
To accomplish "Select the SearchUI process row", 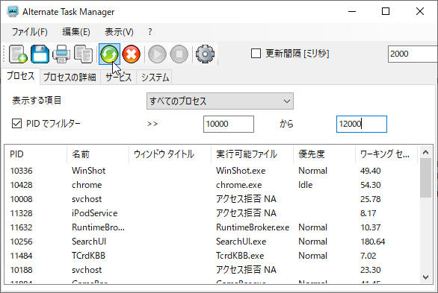I will pyautogui.click(x=212, y=242).
